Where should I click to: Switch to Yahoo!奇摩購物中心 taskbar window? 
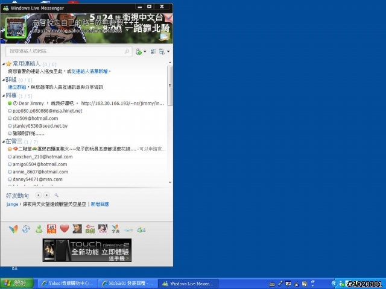click(x=68, y=284)
